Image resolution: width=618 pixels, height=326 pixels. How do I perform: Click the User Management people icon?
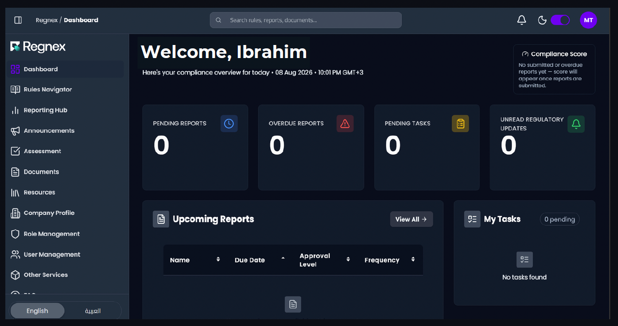pos(15,254)
